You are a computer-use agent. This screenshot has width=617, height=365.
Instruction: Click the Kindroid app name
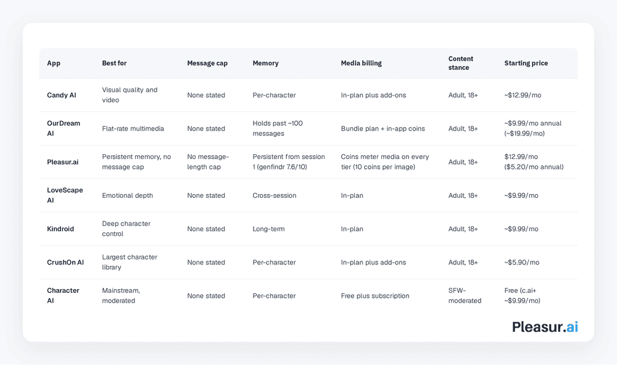[60, 229]
